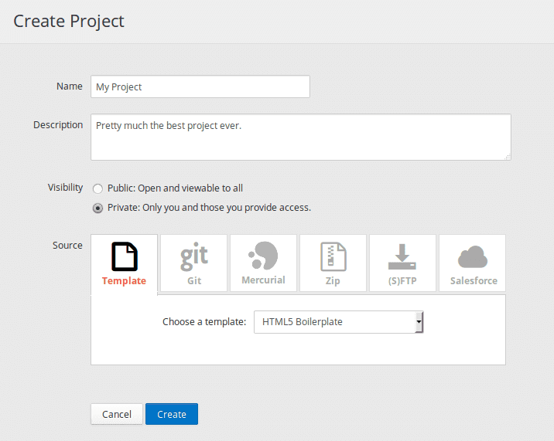
Task: Select the Salesforce cloud source icon
Action: [x=473, y=257]
